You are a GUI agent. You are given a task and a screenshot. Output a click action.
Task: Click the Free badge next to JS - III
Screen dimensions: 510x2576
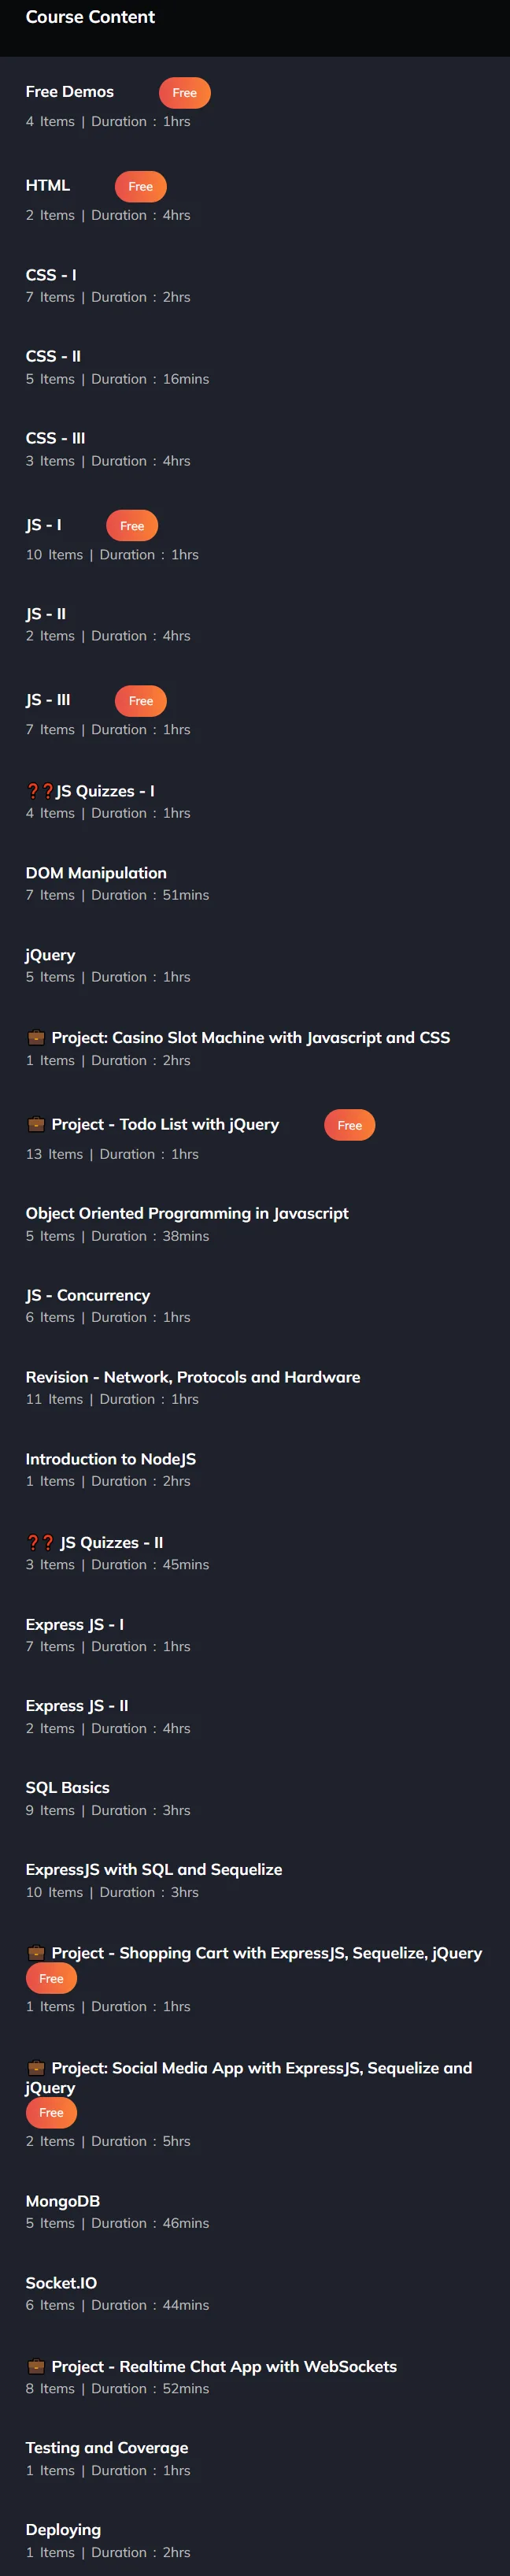tap(141, 701)
